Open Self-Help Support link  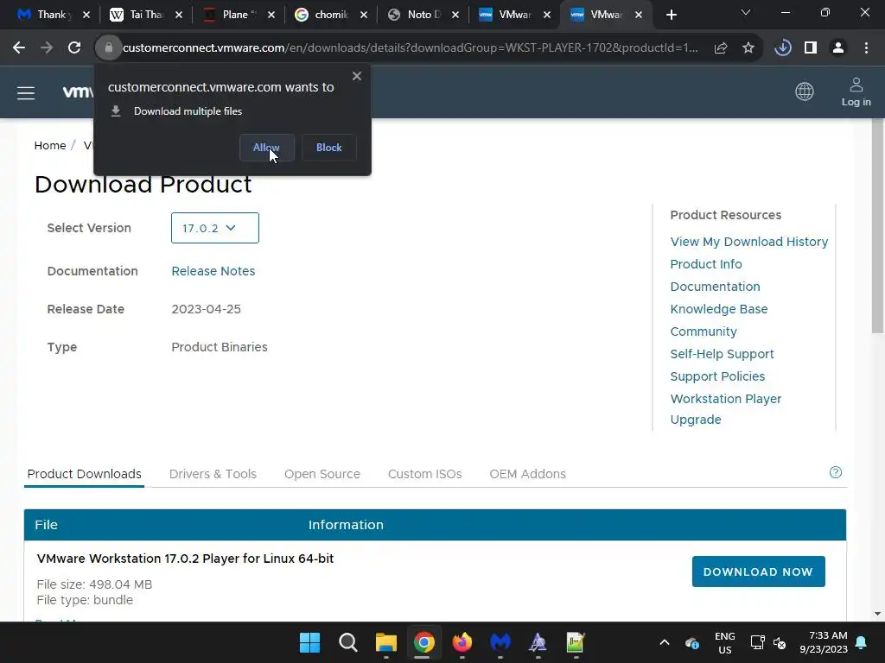(722, 354)
